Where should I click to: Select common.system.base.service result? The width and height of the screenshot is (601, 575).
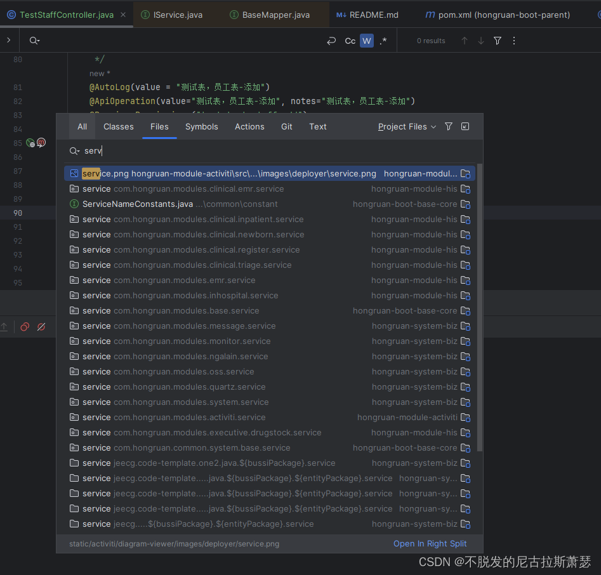click(x=270, y=447)
